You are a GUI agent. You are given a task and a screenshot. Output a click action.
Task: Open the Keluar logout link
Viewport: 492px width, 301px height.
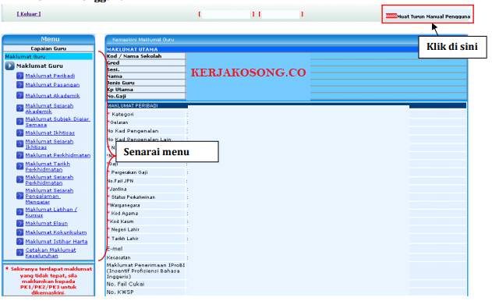coord(29,14)
